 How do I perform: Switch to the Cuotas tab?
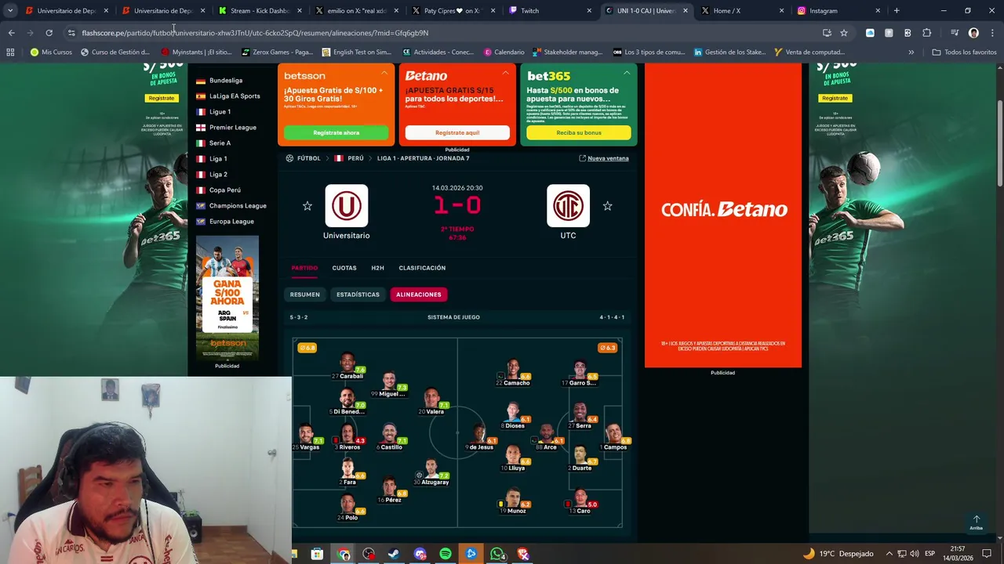click(344, 268)
